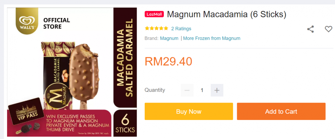Click the Add to Cart button
The image size is (335, 139).
[x=281, y=111]
